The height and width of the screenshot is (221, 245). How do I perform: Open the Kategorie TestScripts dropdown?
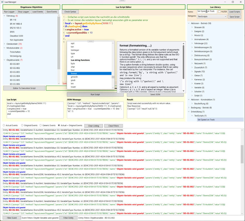(x=212, y=16)
